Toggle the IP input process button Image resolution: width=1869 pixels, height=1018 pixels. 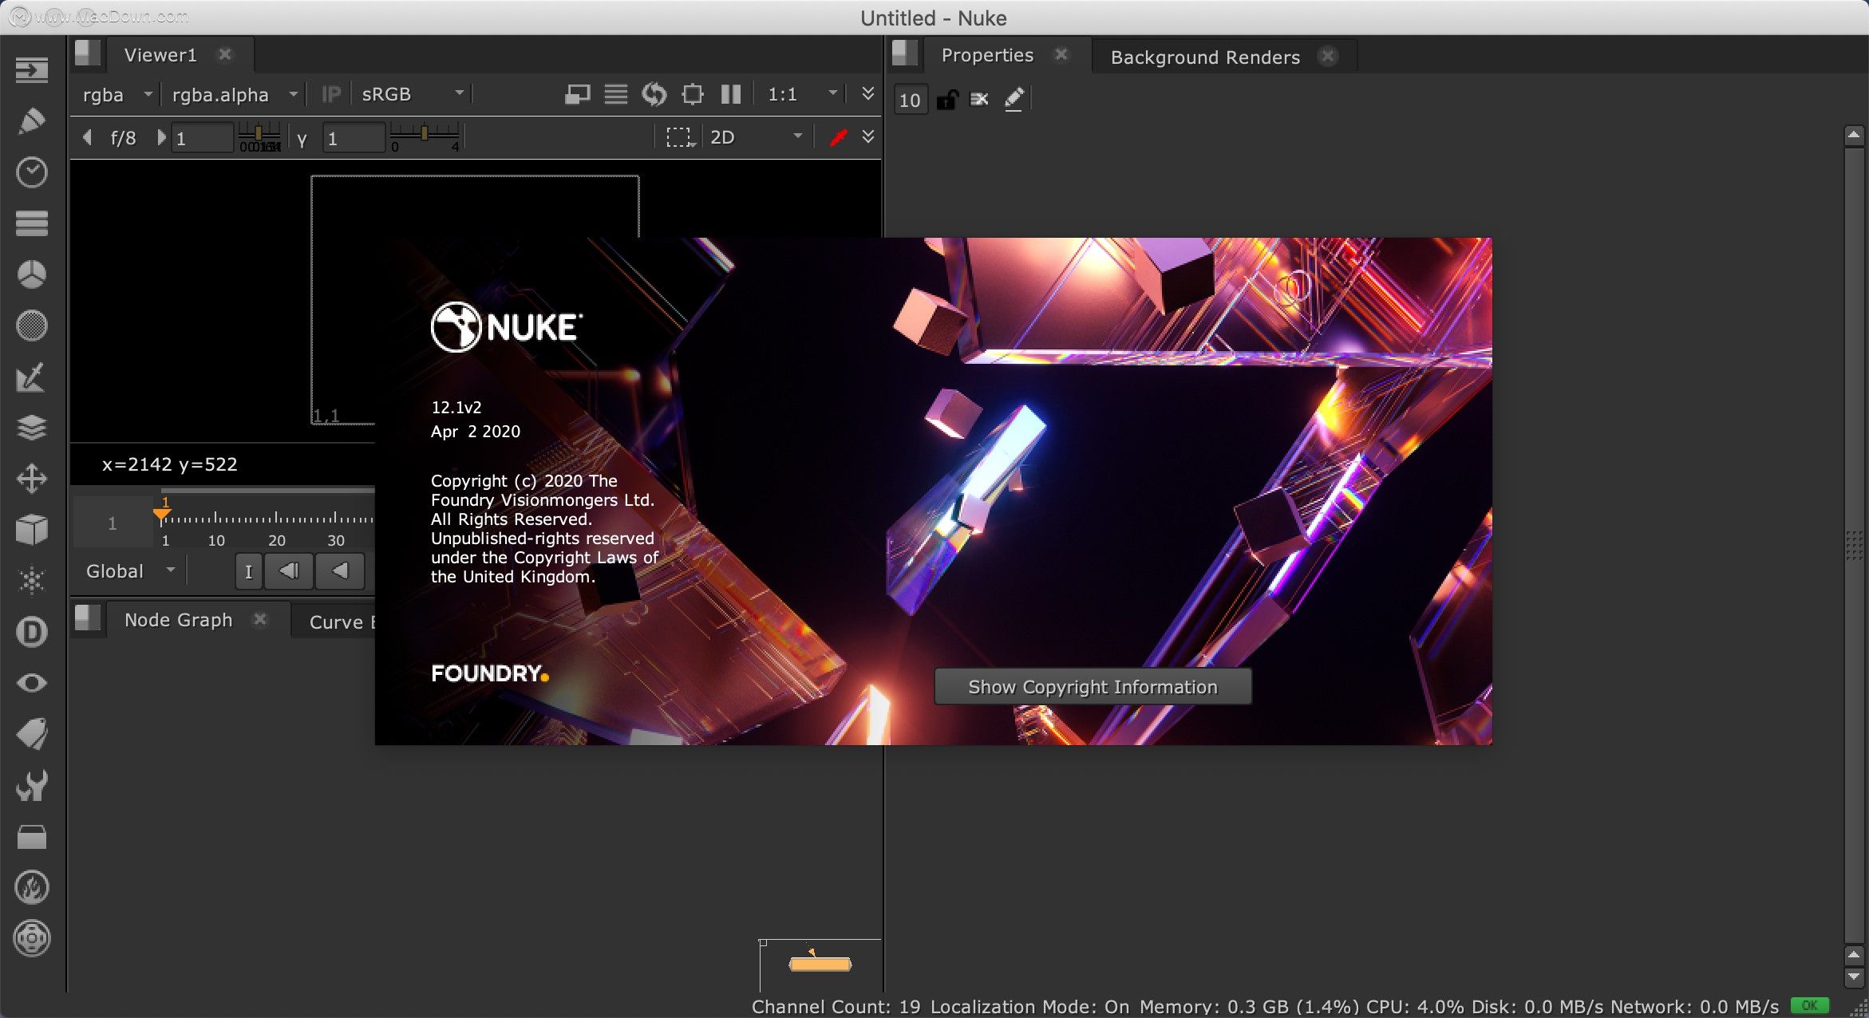(331, 94)
